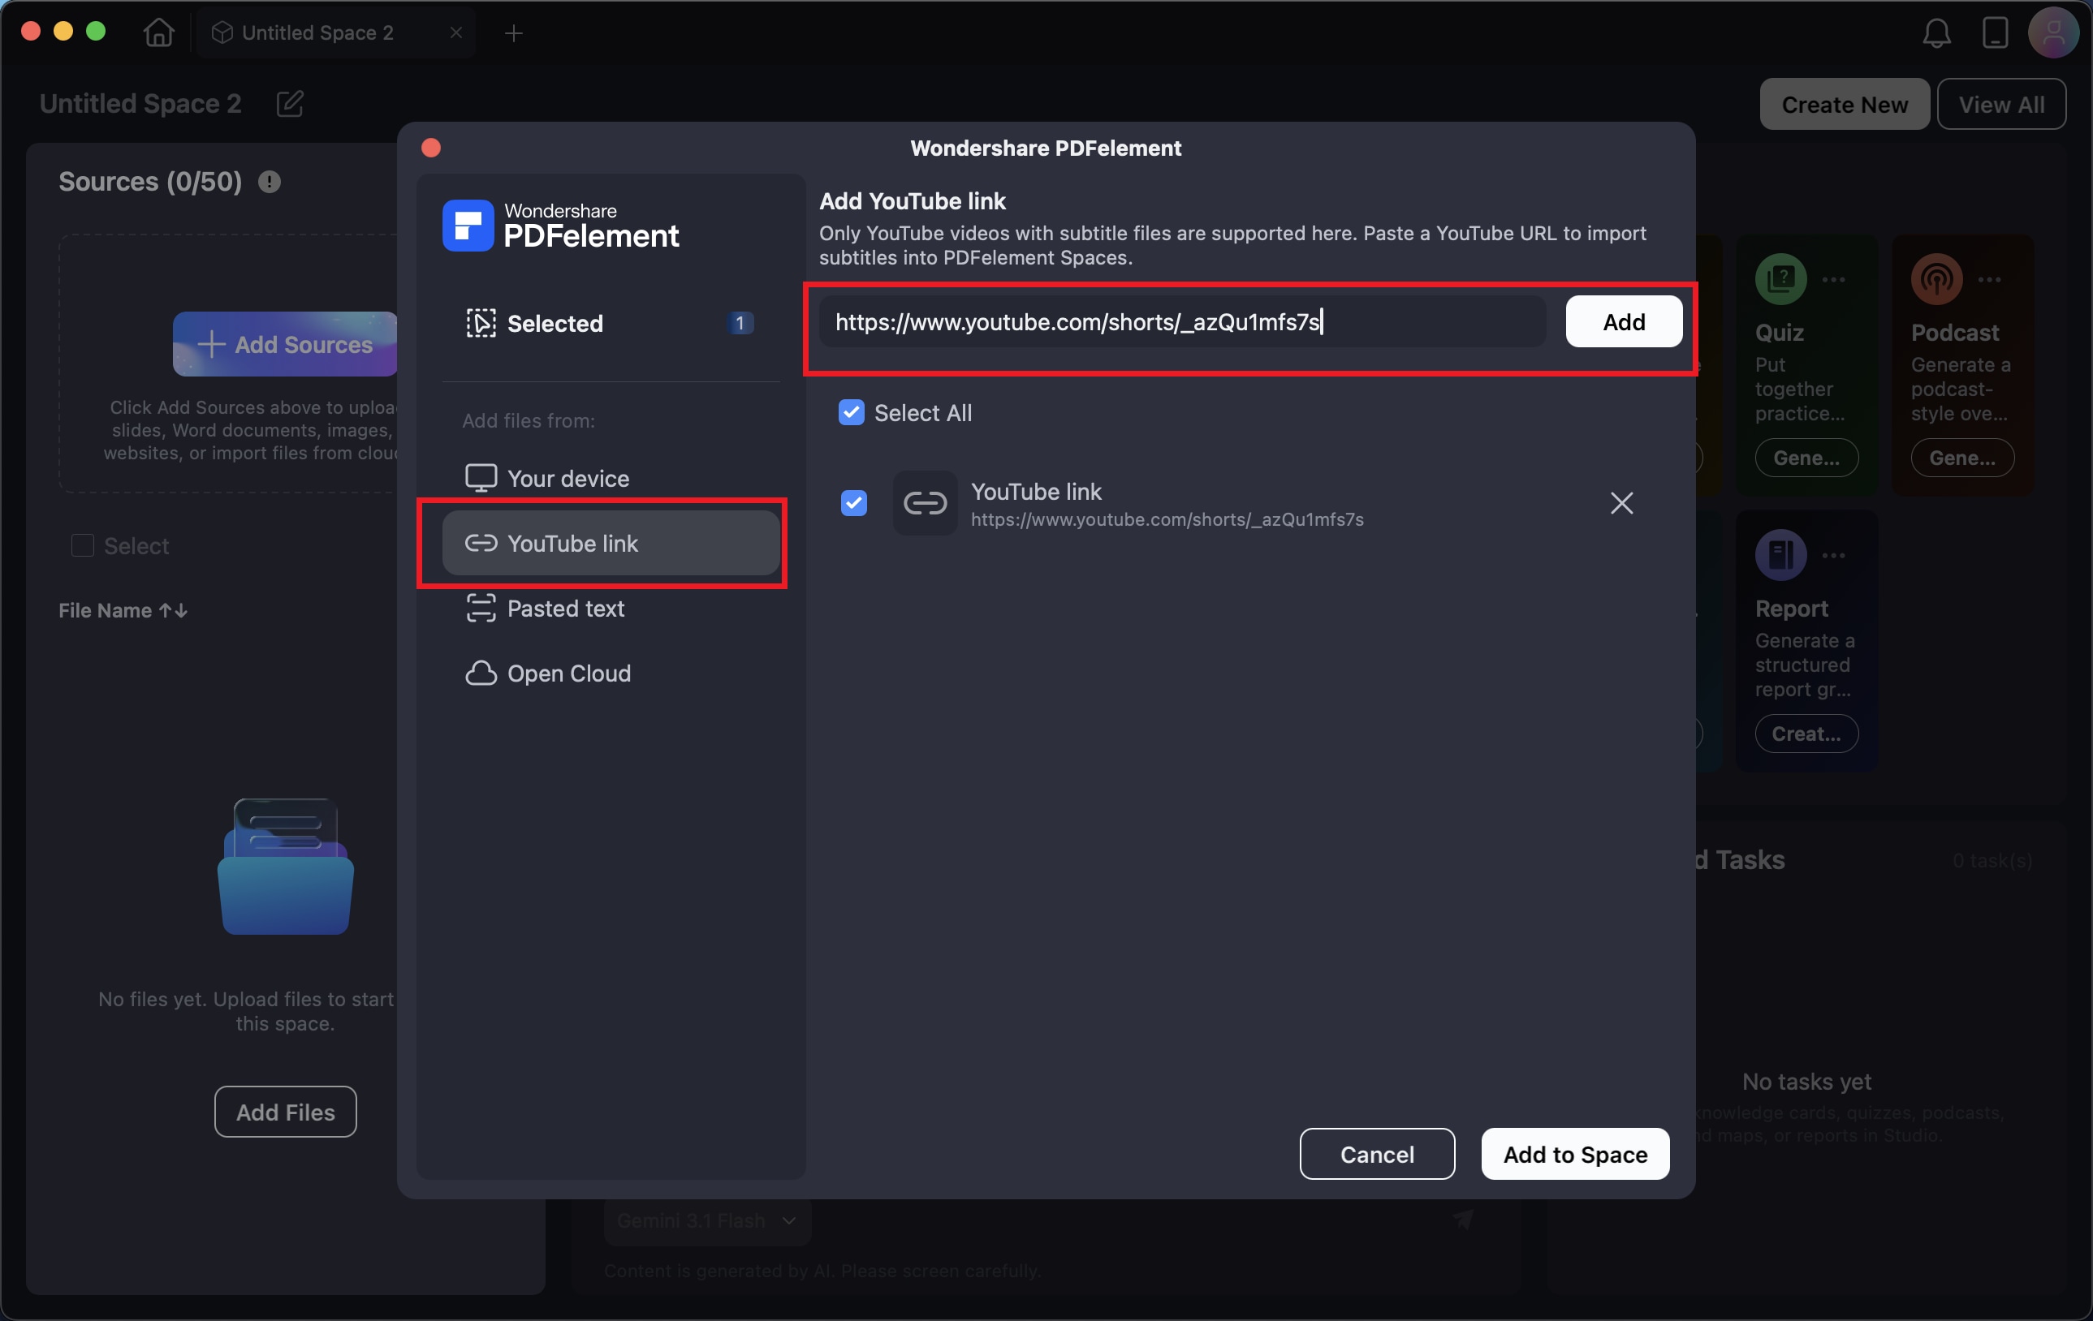Show the Selected files list
This screenshot has height=1321, width=2093.
[x=611, y=323]
